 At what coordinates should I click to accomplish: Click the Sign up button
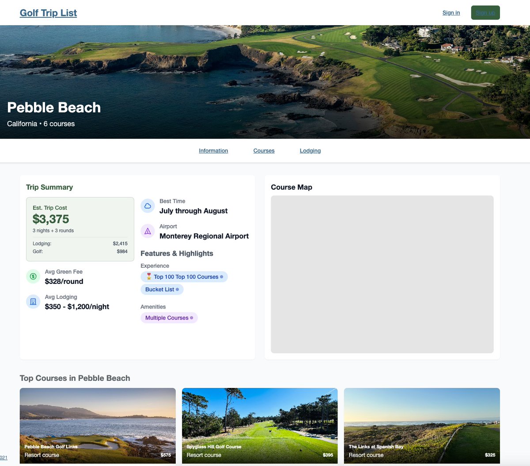(x=485, y=13)
